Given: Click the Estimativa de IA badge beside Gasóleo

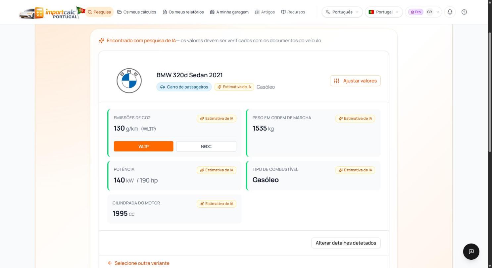Looking at the screenshot, I should coord(234,87).
